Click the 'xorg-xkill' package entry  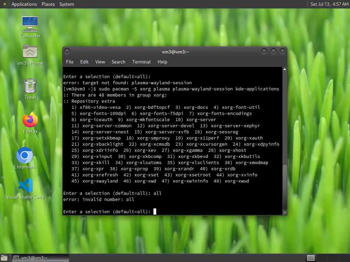tap(96, 163)
